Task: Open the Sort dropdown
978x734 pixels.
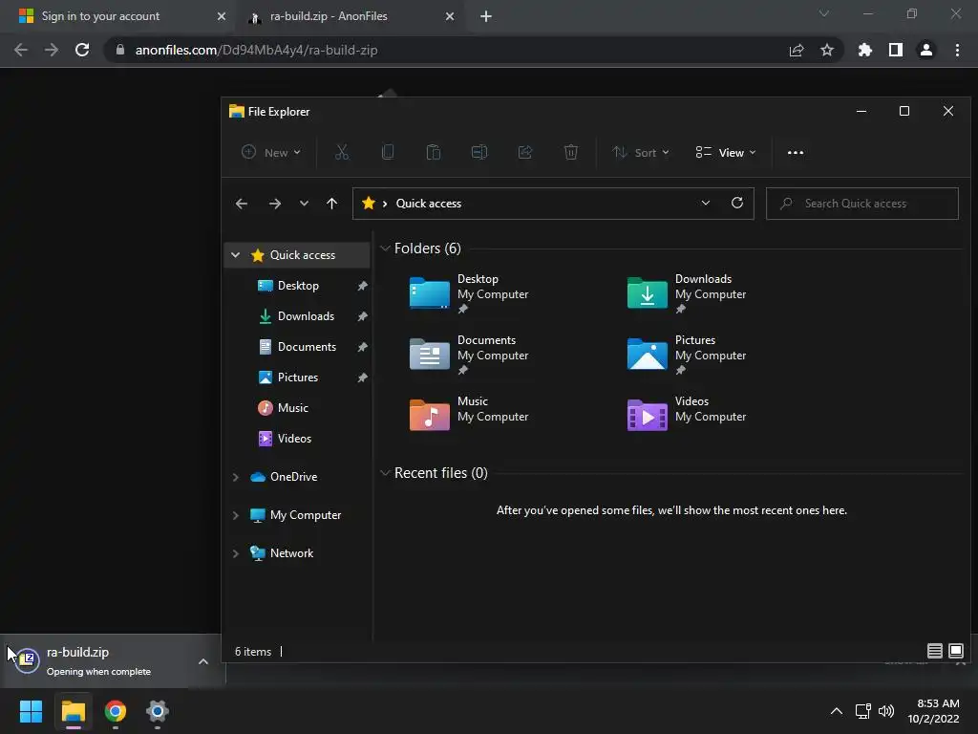Action: pos(641,152)
